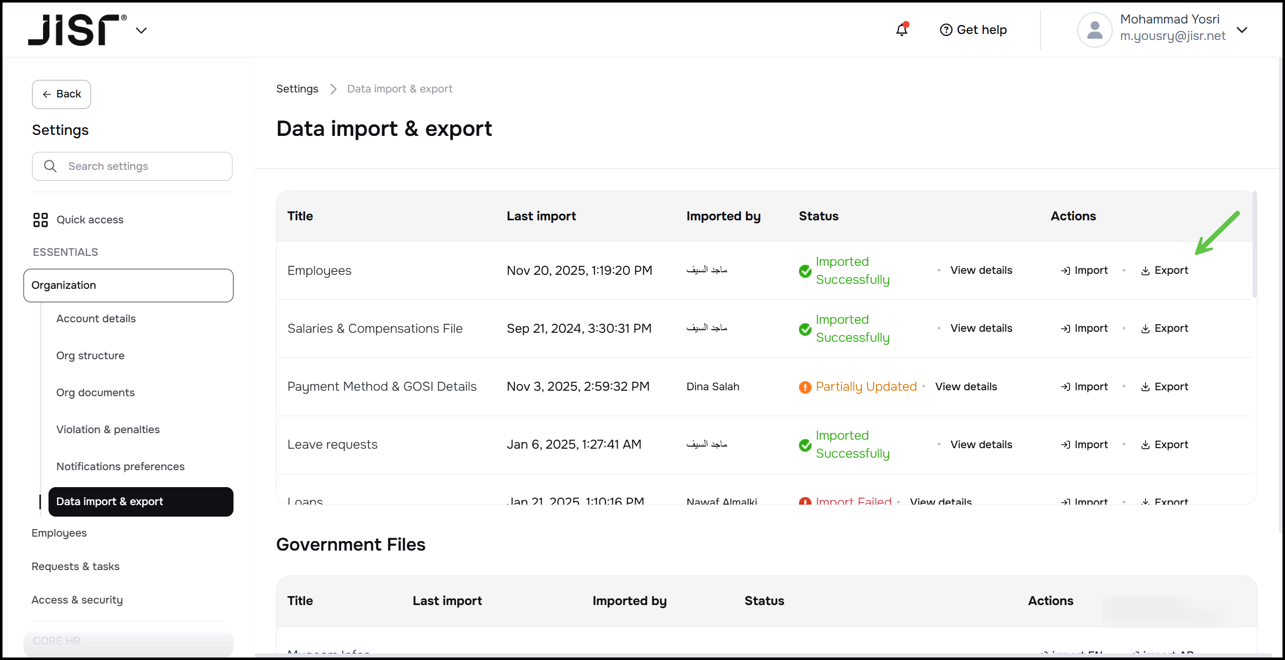This screenshot has width=1285, height=660.
Task: Open the Mohammad Yosri account dropdown
Action: coord(1241,30)
